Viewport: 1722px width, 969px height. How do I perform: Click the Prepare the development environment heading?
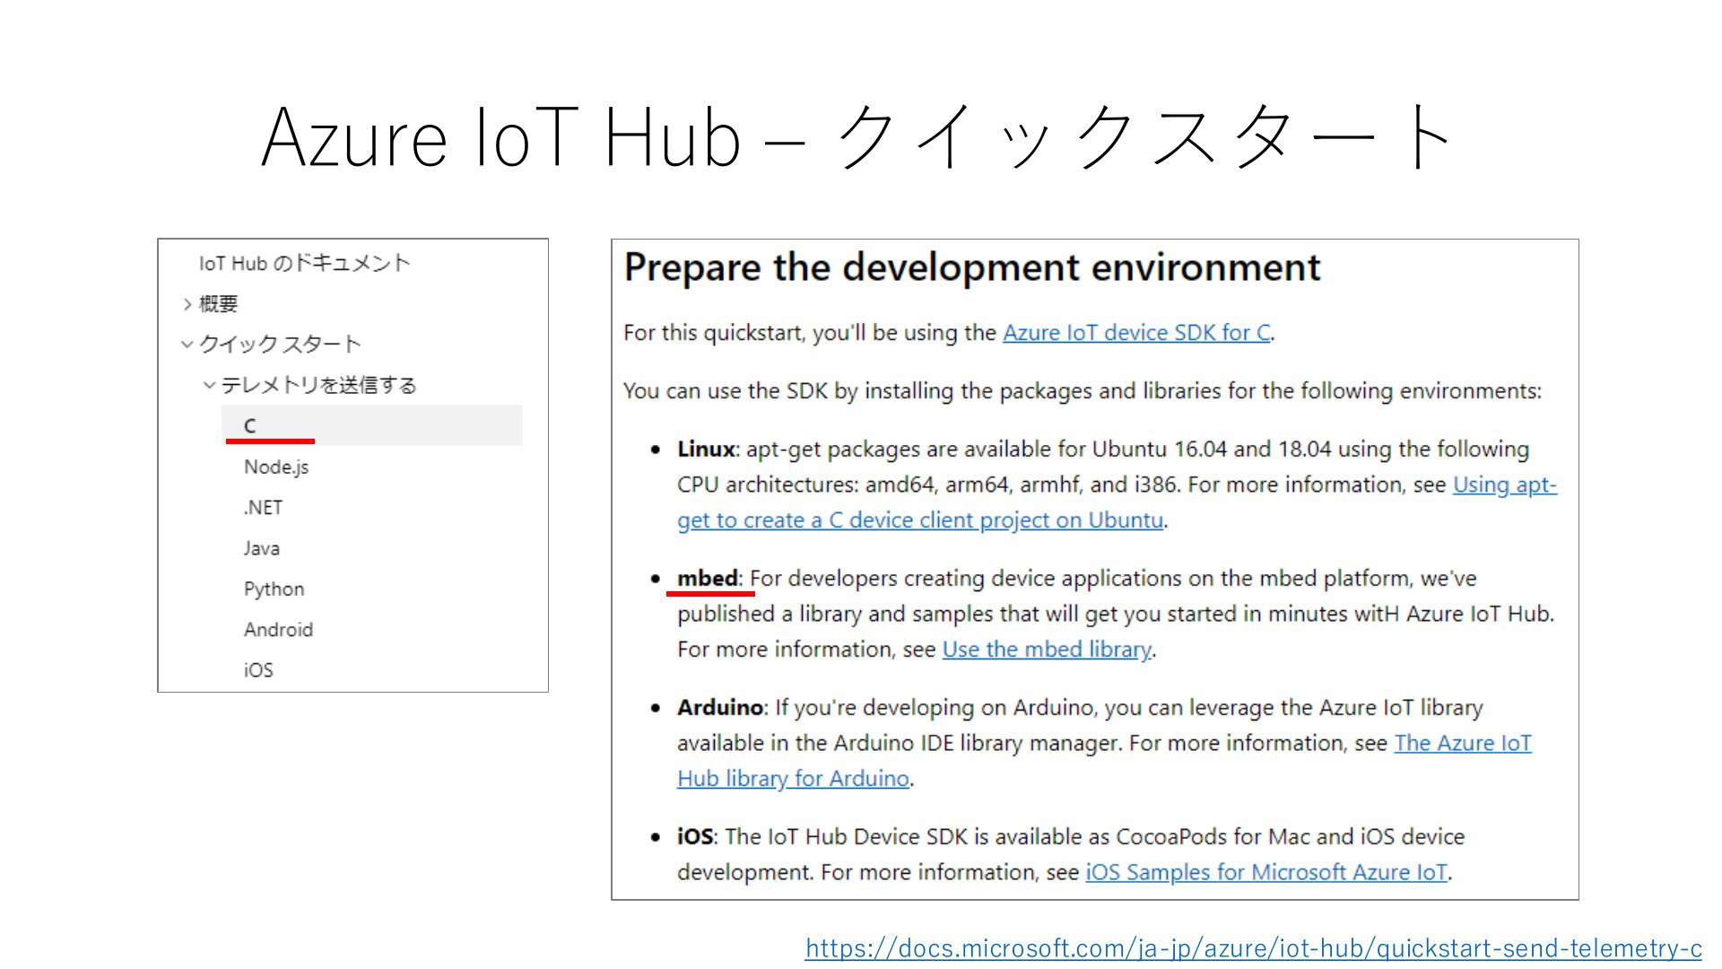coord(972,267)
